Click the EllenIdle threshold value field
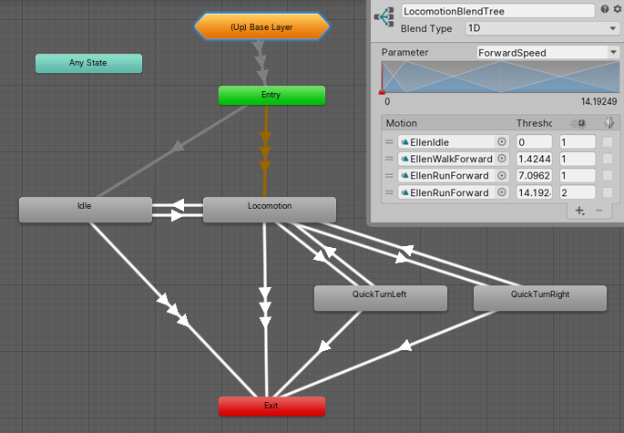 (533, 142)
